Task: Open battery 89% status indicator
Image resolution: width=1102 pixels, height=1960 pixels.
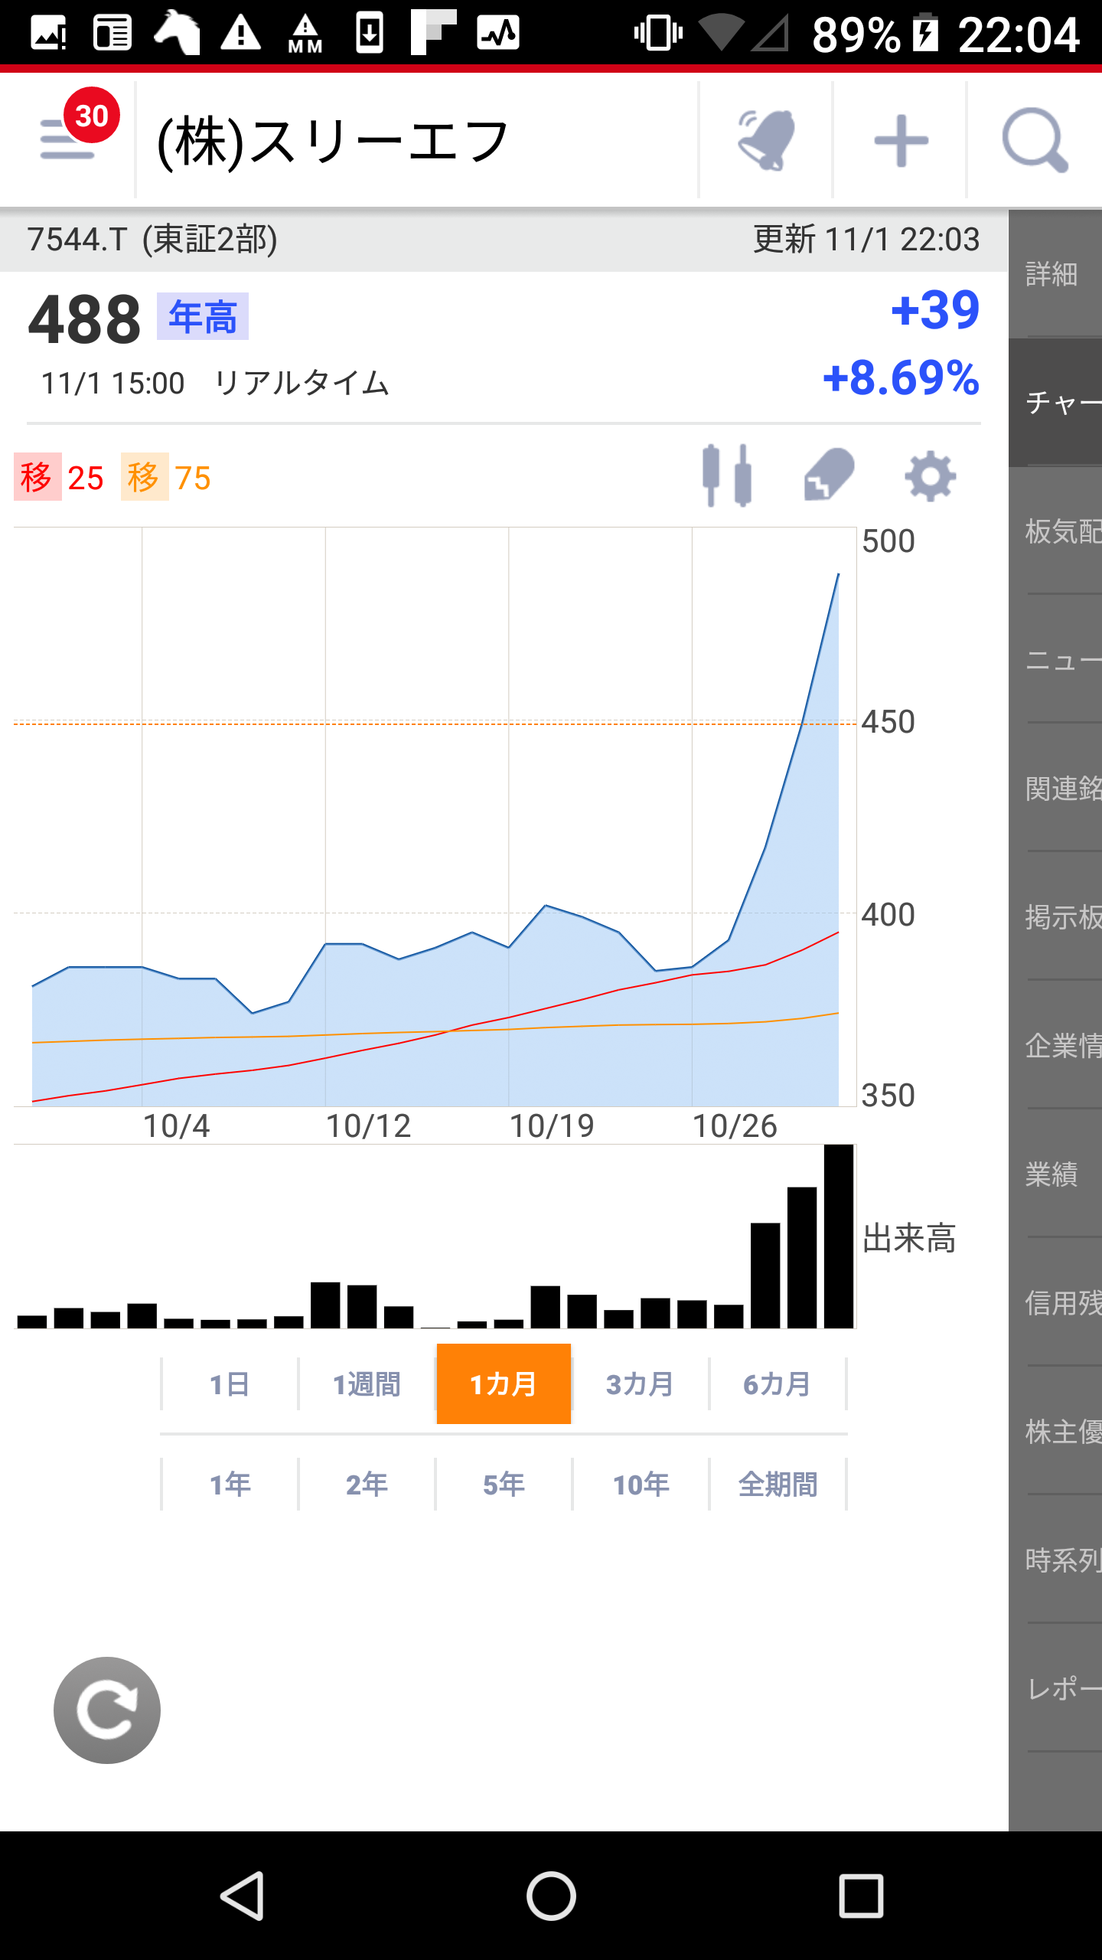Action: pos(875,34)
